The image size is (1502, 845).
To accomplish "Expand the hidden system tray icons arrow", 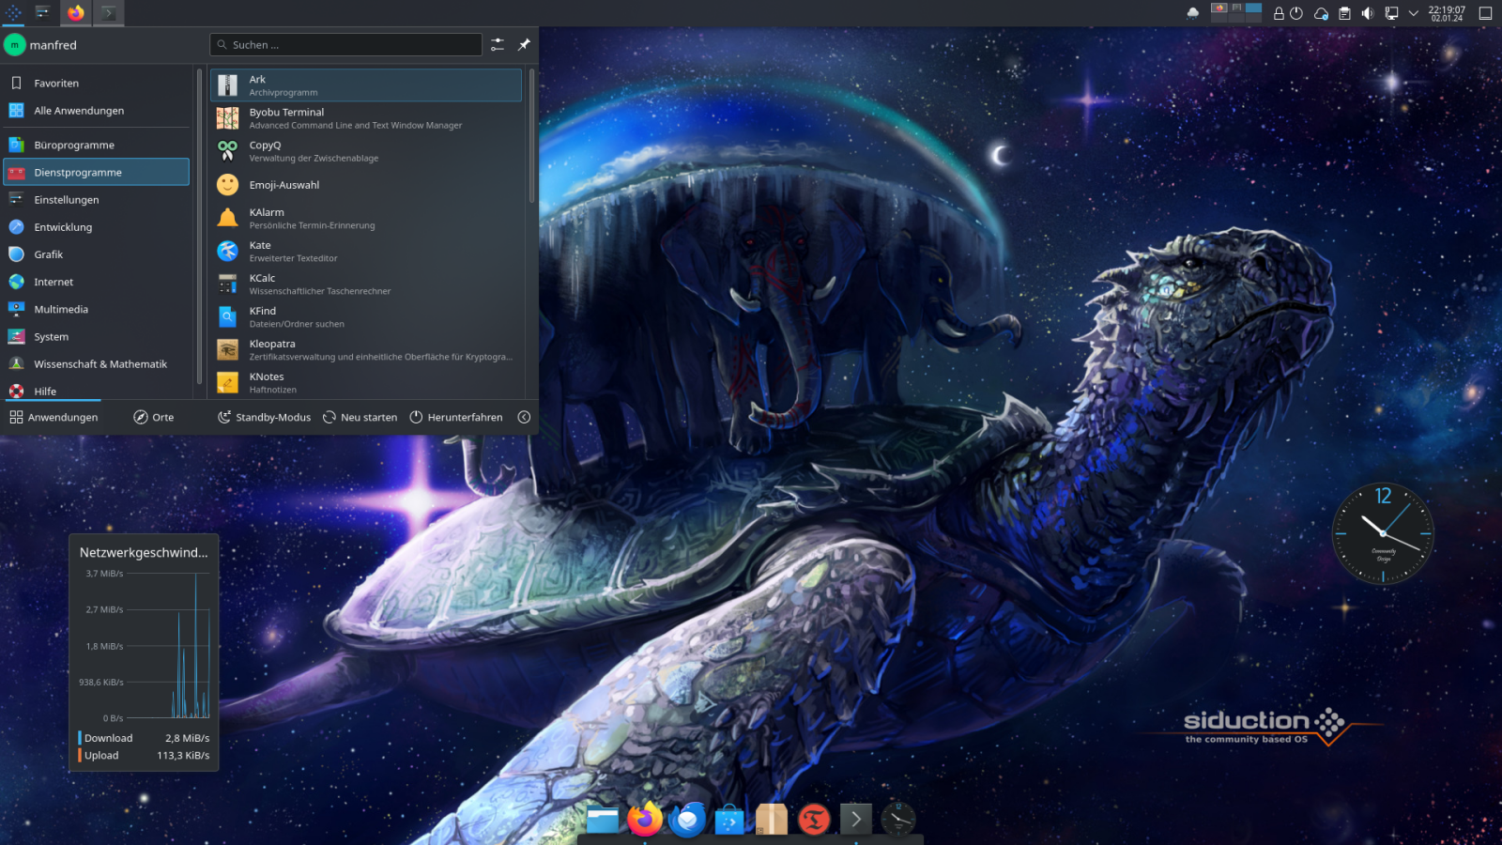I will 1414,13.
